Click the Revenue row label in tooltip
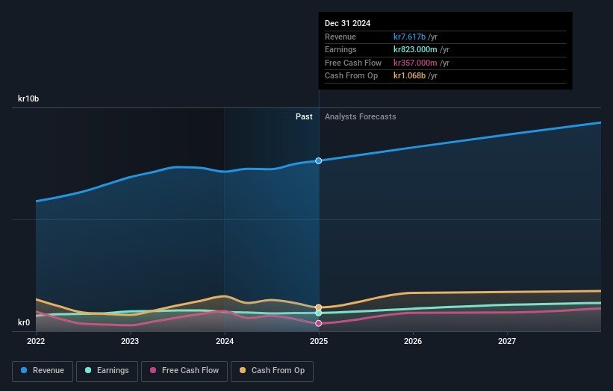Viewport: 613px width, 391px height. pyautogui.click(x=340, y=37)
